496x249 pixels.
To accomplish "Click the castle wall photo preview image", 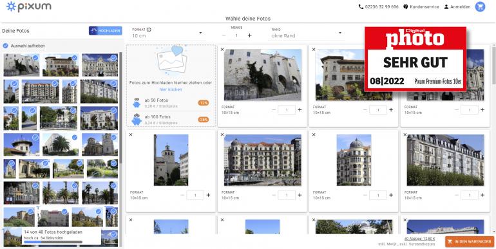I will point(263,75).
